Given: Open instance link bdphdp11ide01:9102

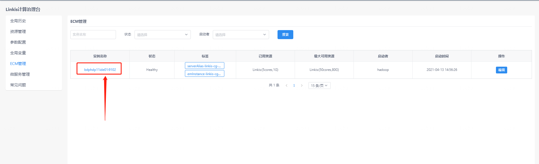Looking at the screenshot, I should [100, 70].
